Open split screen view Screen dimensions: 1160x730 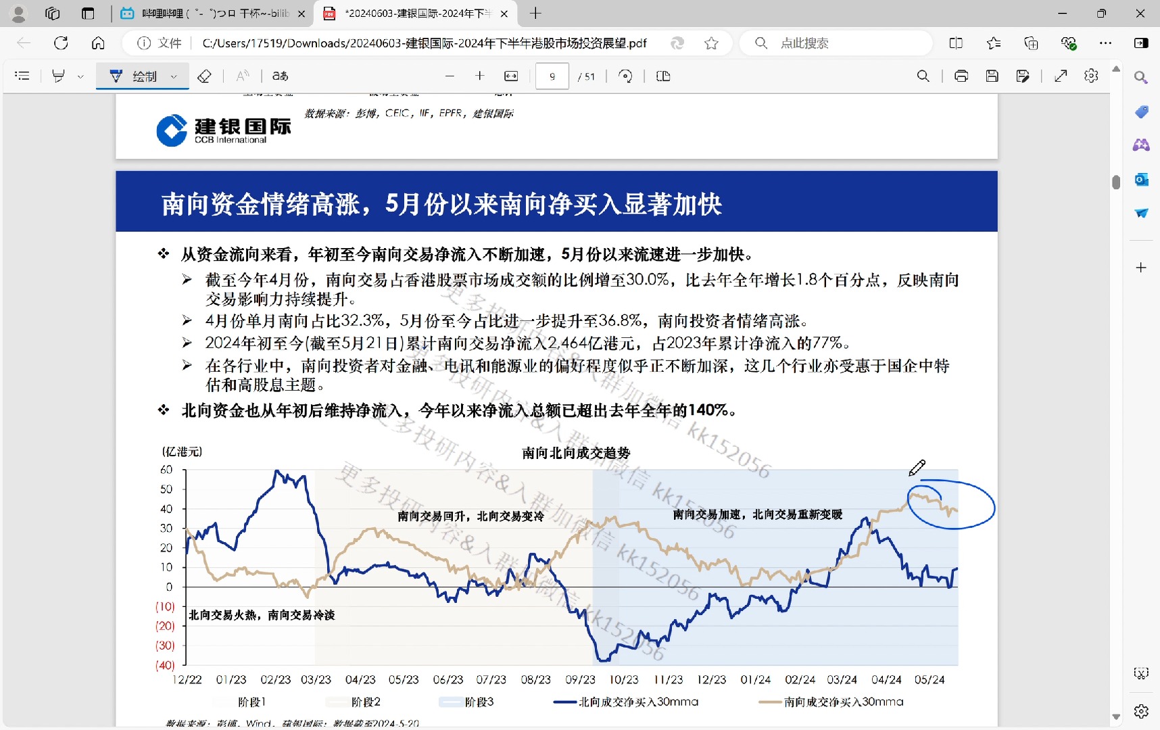point(956,43)
